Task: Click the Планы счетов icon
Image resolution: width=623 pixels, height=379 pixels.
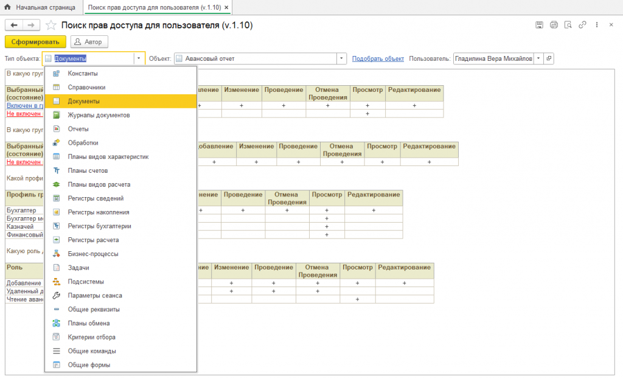Action: coord(57,170)
